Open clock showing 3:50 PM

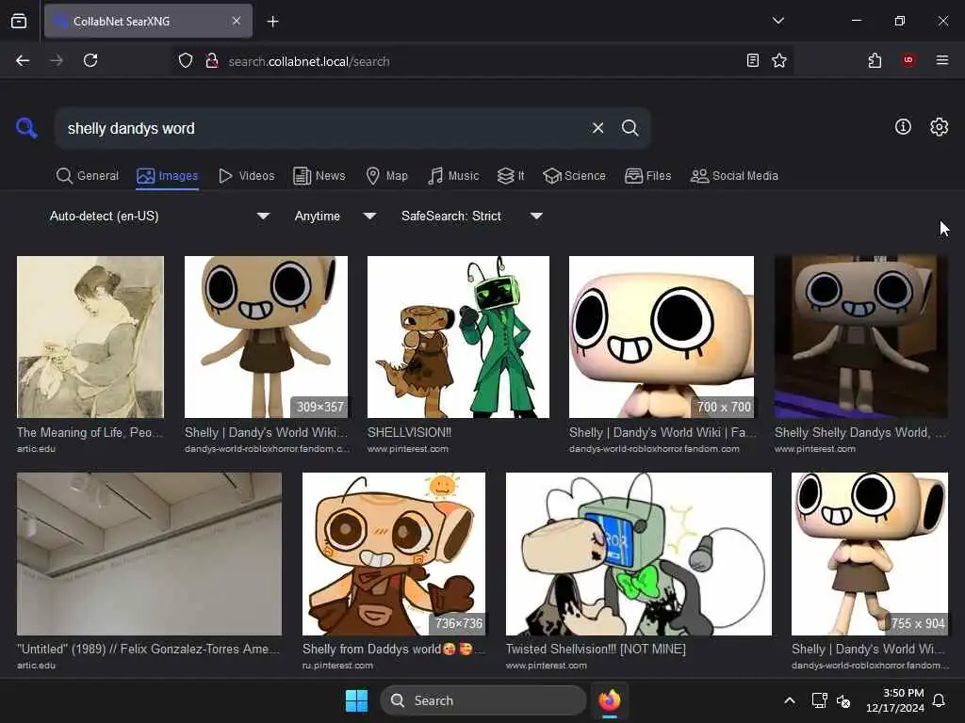coord(895,700)
